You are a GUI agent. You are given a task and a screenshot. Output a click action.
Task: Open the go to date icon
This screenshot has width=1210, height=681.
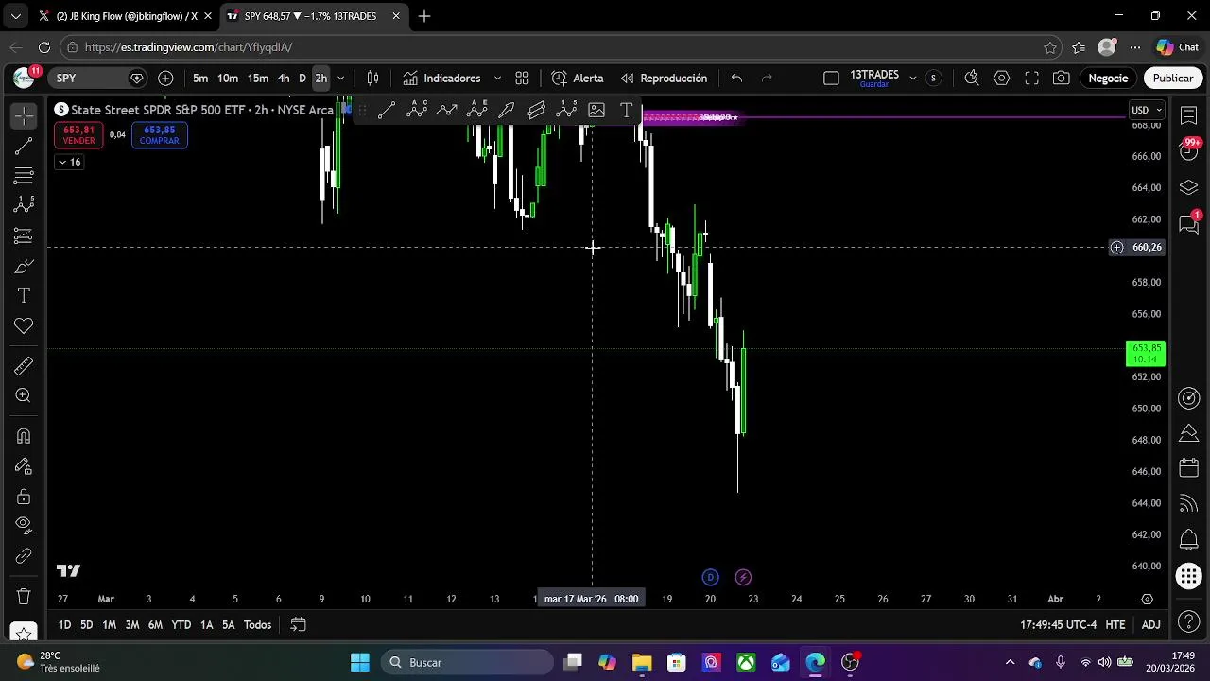point(298,625)
